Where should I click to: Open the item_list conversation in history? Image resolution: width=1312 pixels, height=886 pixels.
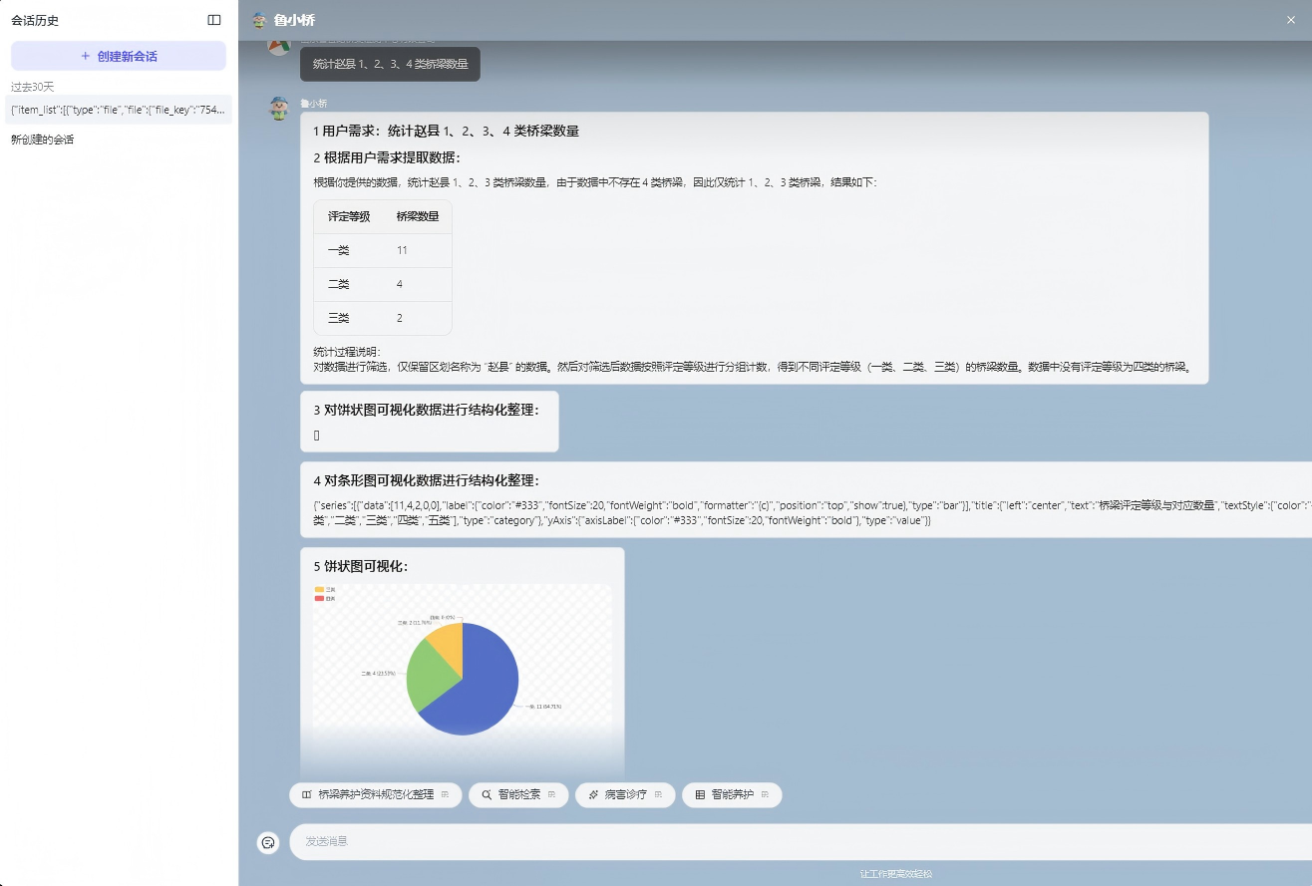click(119, 110)
